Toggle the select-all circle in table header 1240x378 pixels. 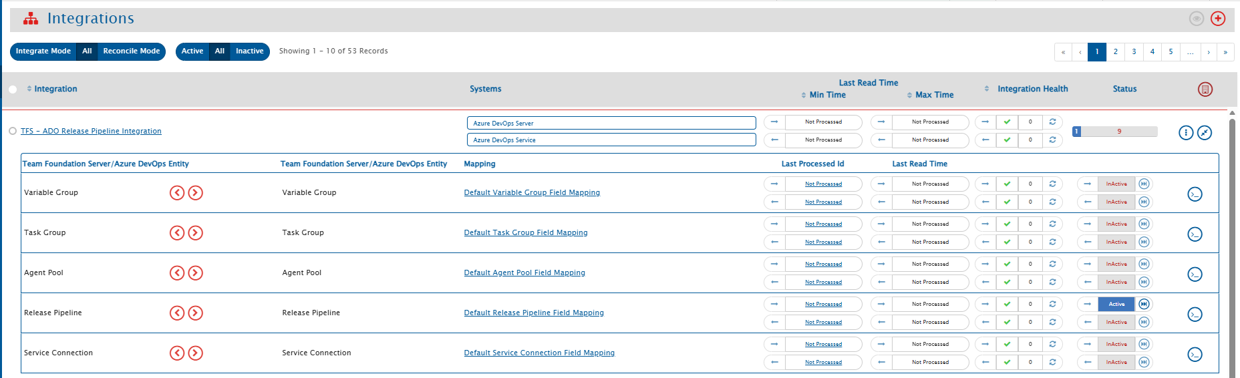pos(13,89)
